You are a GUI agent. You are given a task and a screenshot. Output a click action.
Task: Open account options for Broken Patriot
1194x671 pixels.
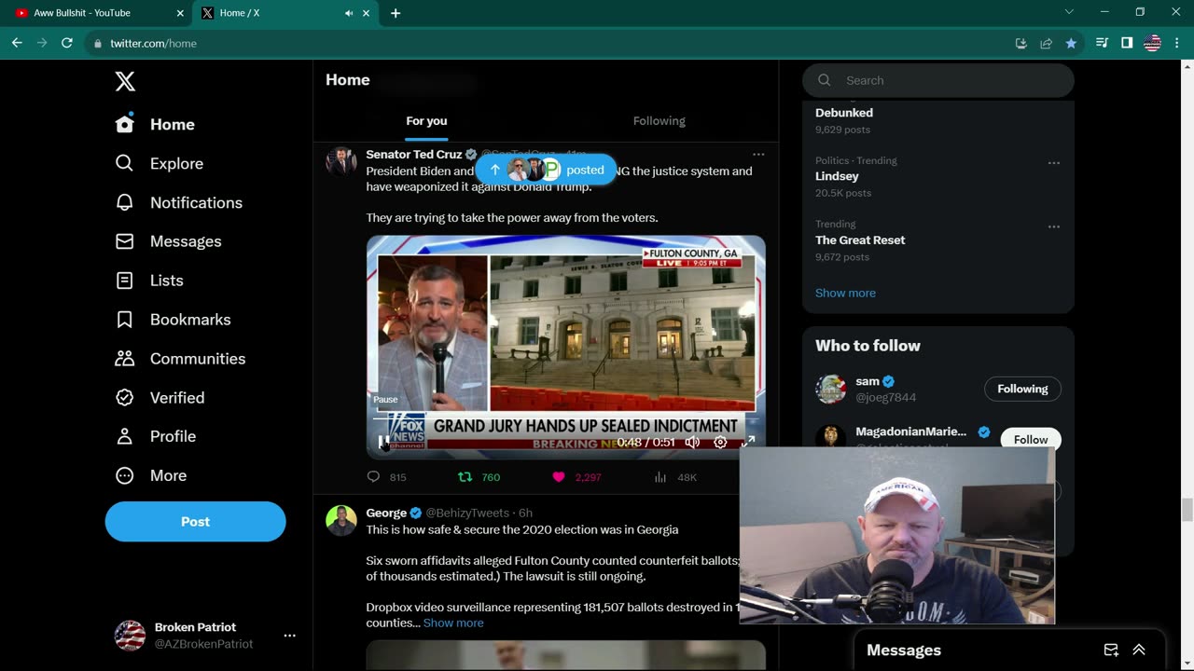click(290, 636)
